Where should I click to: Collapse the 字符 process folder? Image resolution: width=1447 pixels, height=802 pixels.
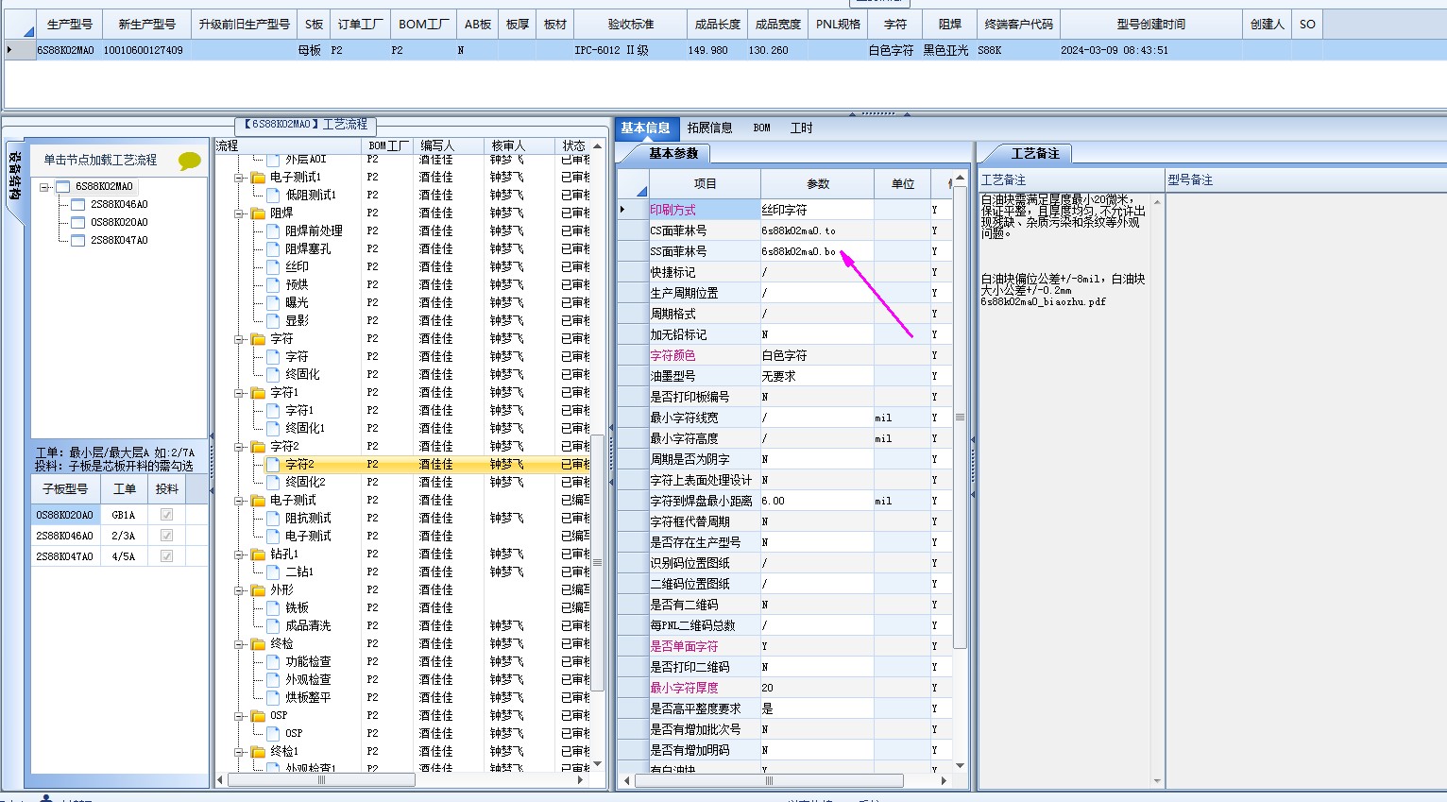click(240, 339)
